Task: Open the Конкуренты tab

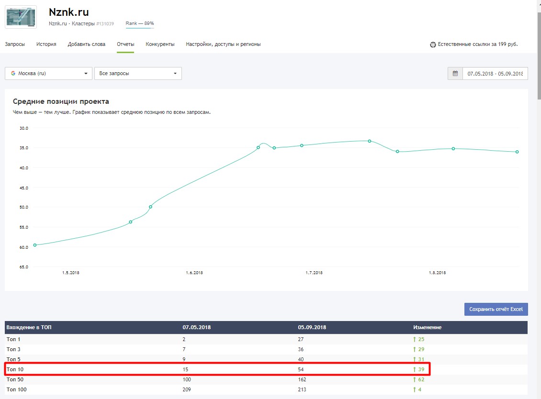Action: pyautogui.click(x=160, y=44)
